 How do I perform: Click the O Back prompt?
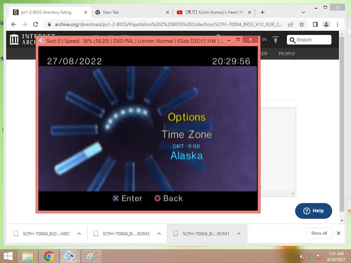click(x=169, y=198)
